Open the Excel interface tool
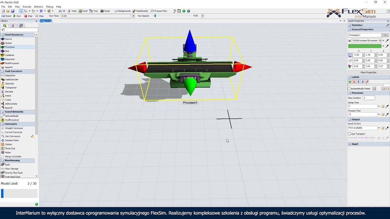 pyautogui.click(x=83, y=11)
